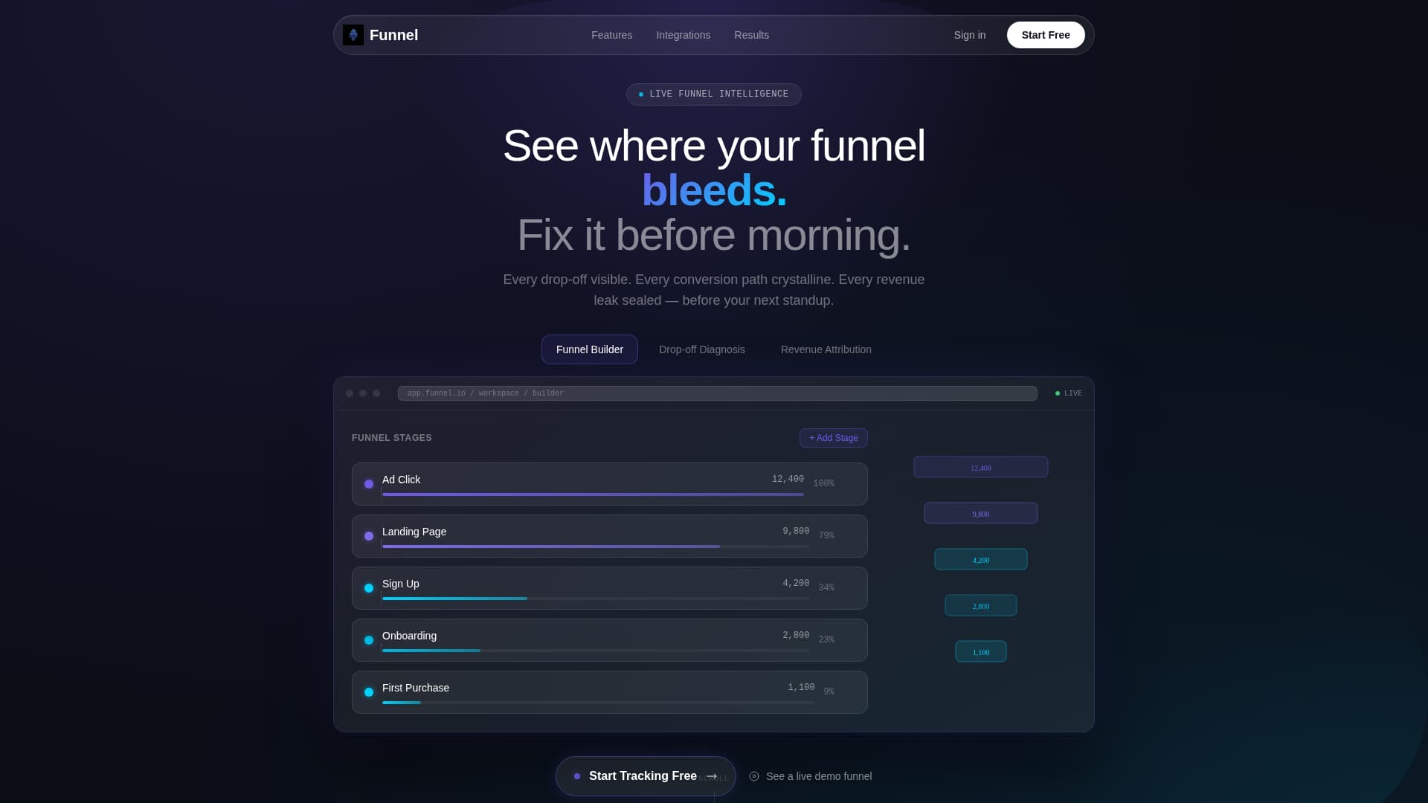Image resolution: width=1428 pixels, height=803 pixels.
Task: Click the 100% value in Ad Click
Action: coord(823,483)
